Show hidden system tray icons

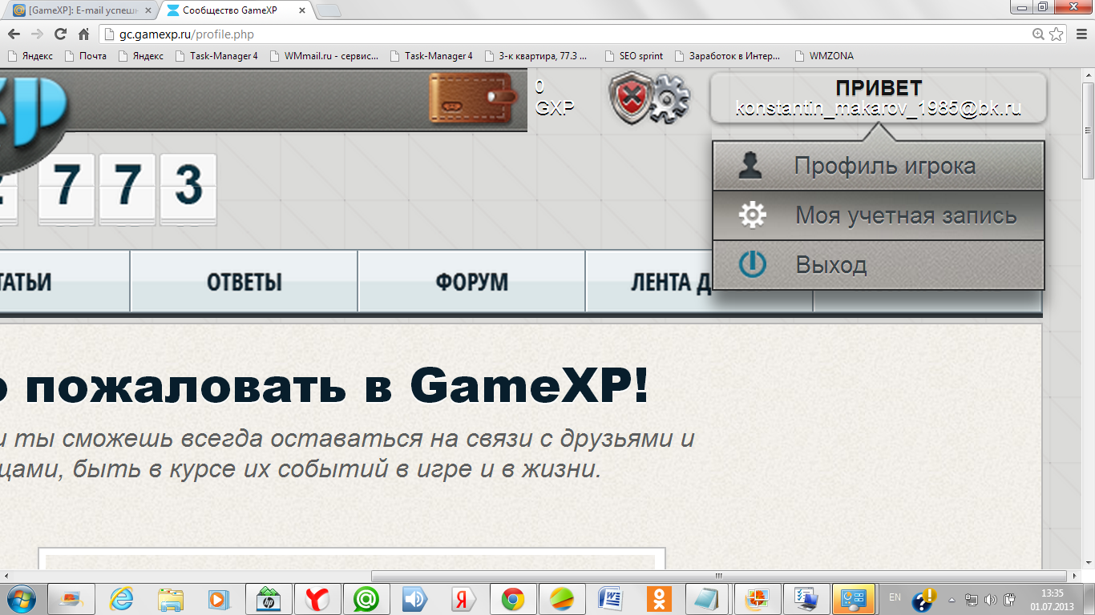pyautogui.click(x=952, y=599)
